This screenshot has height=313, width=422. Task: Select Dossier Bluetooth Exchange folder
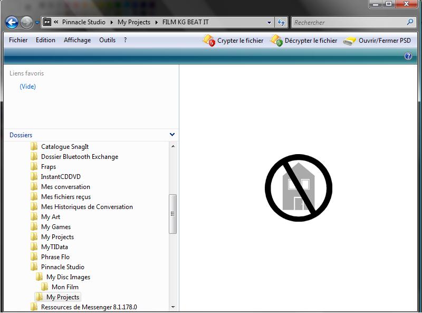coord(80,157)
